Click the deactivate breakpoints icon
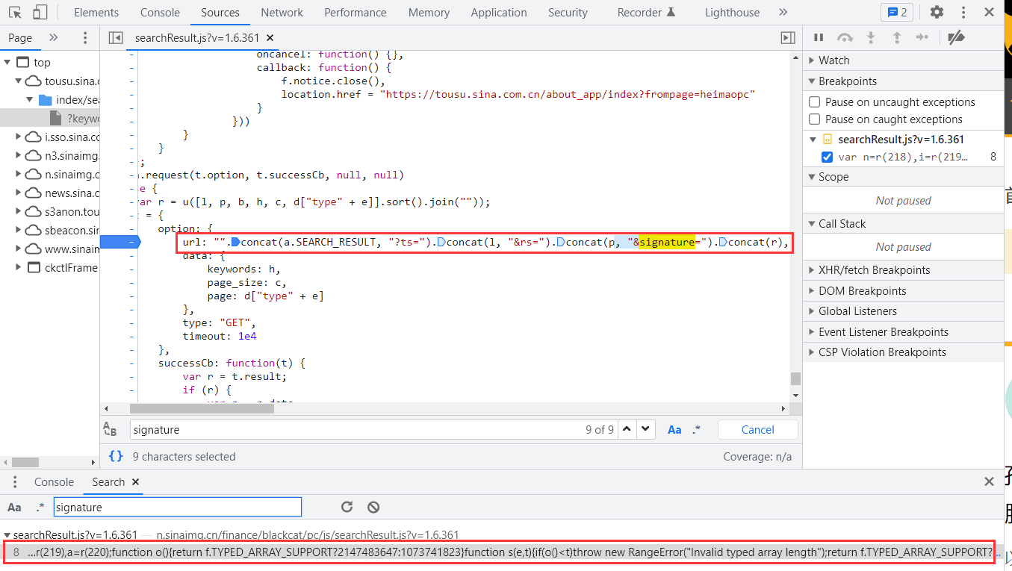This screenshot has width=1012, height=571. 955,37
